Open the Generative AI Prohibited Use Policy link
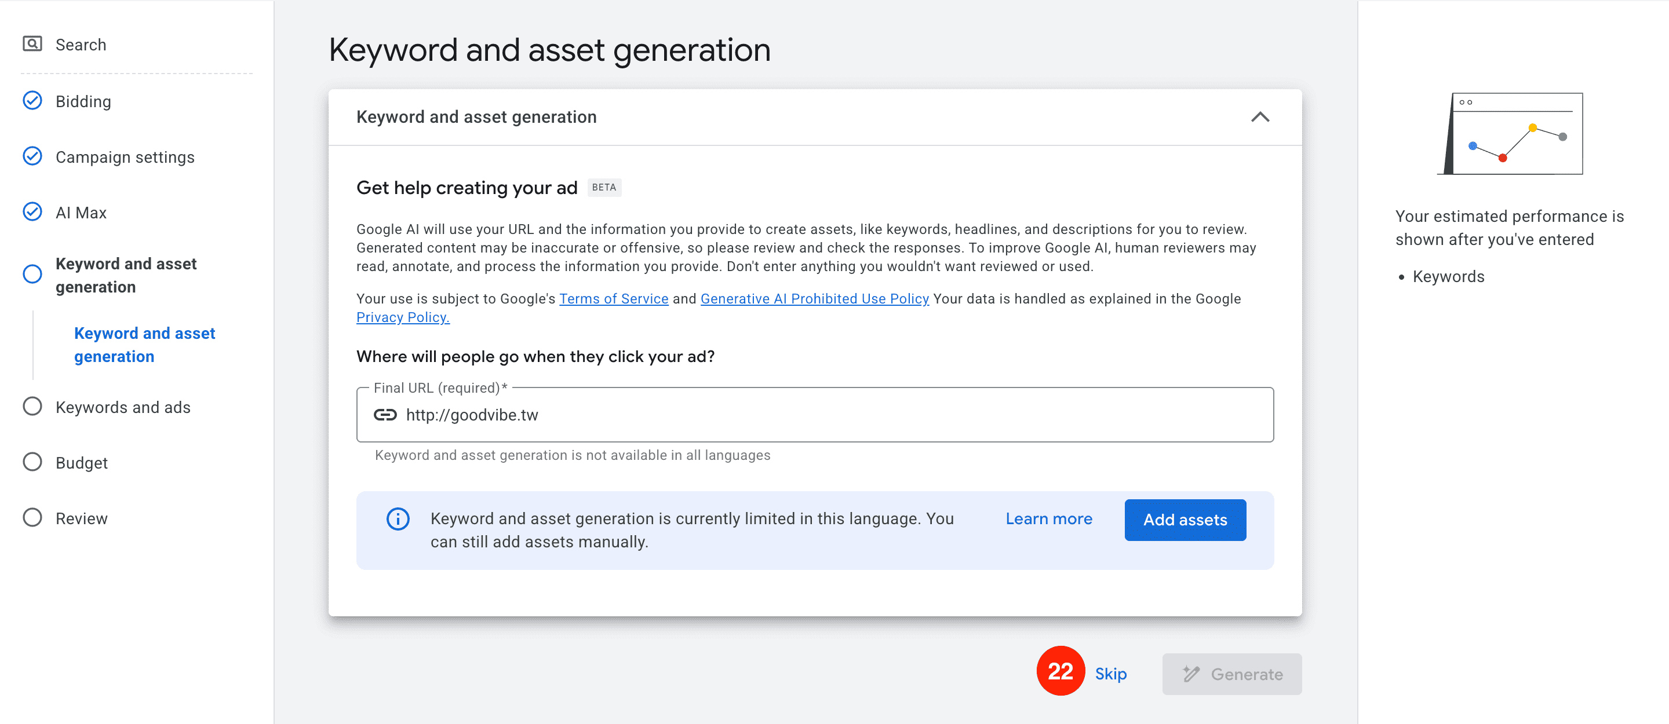 (814, 298)
